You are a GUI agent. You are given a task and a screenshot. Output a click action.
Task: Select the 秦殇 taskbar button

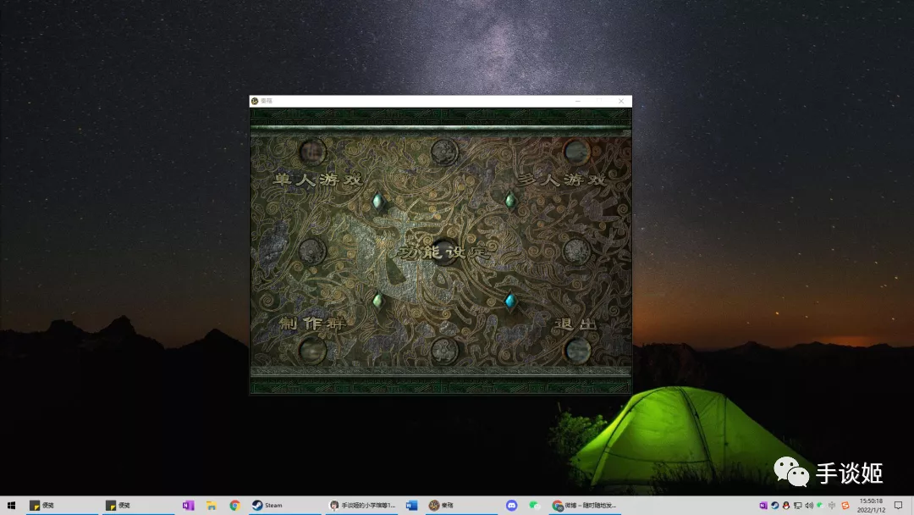[x=460, y=506]
